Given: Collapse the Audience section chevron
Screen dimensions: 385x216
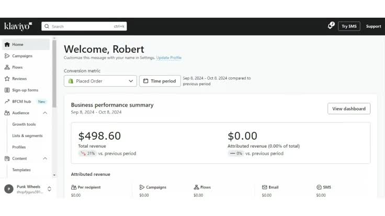Looking at the screenshot, I should (45, 113).
